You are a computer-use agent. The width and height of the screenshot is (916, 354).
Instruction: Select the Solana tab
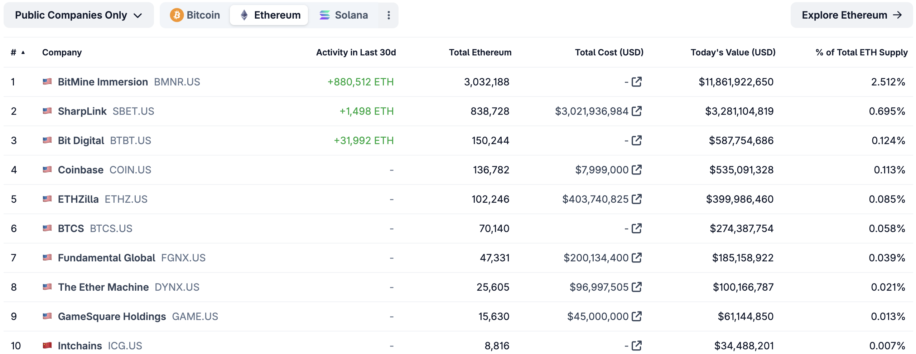(343, 15)
